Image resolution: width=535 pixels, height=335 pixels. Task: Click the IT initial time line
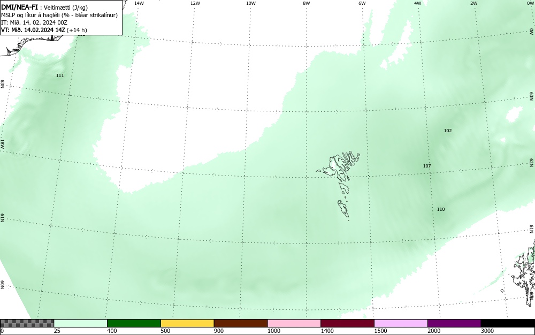tap(34, 22)
